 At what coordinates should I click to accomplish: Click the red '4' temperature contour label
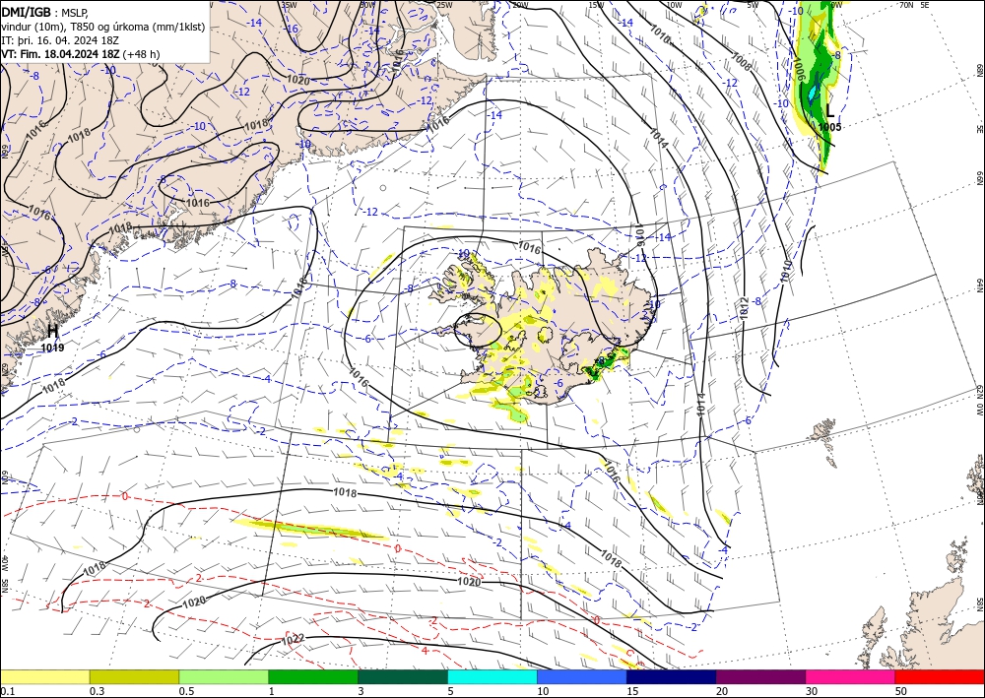point(425,651)
